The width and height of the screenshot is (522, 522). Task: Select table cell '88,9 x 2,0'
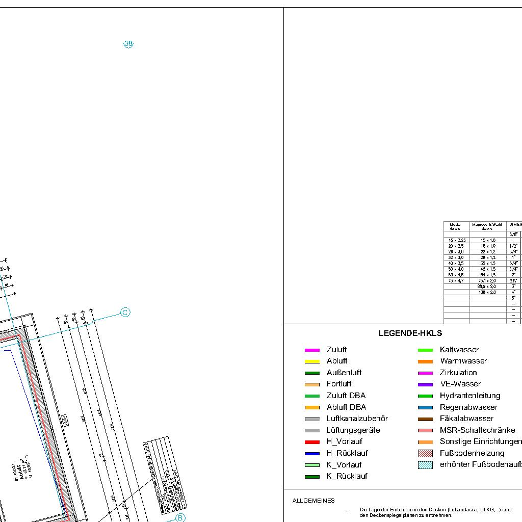(x=487, y=286)
